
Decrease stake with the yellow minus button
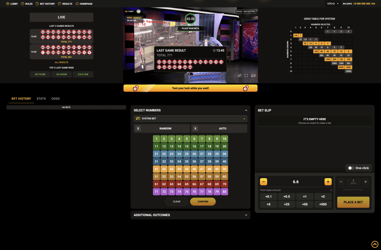(x=263, y=182)
